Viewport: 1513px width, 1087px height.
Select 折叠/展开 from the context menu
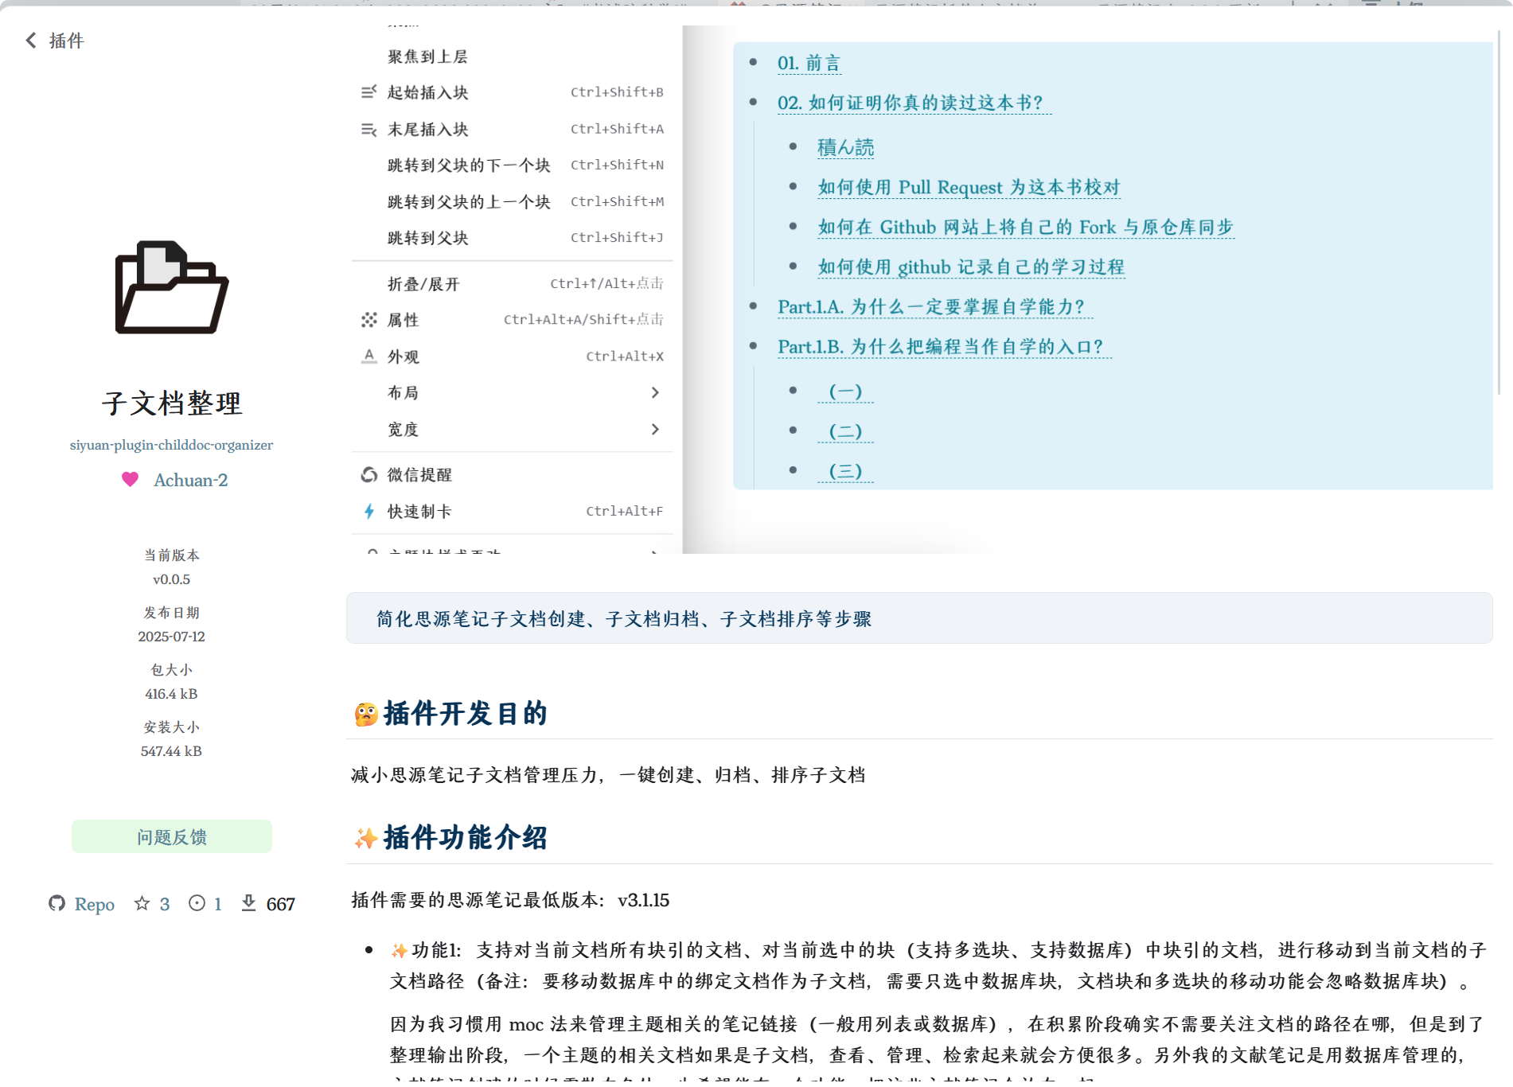(x=422, y=283)
